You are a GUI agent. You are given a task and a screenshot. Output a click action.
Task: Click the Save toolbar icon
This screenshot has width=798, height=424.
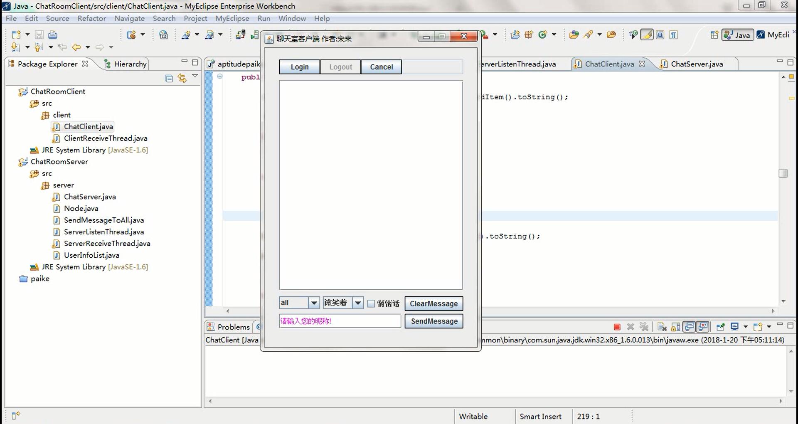point(39,35)
